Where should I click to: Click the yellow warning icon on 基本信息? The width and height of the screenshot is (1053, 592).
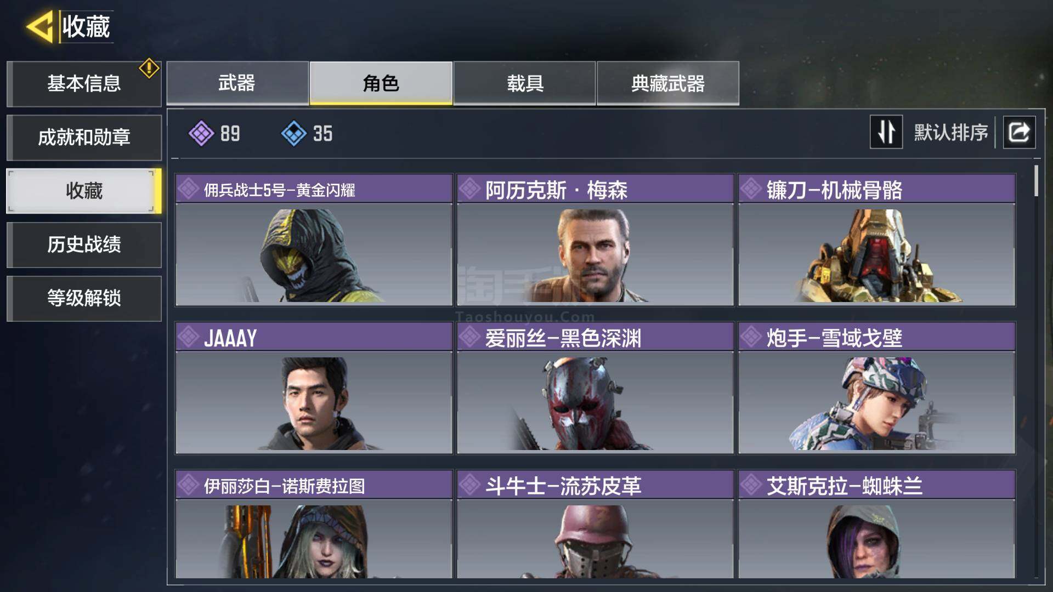149,69
